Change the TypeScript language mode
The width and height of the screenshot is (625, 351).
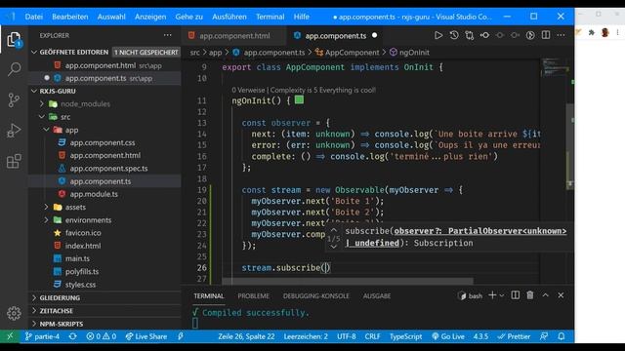[405, 336]
